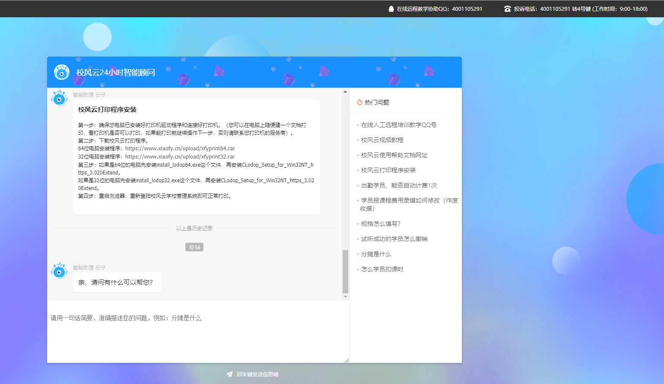This screenshot has height=384, width=664.
Task: Select 试听成功的学员怎么撤销 question
Action: [x=394, y=239]
